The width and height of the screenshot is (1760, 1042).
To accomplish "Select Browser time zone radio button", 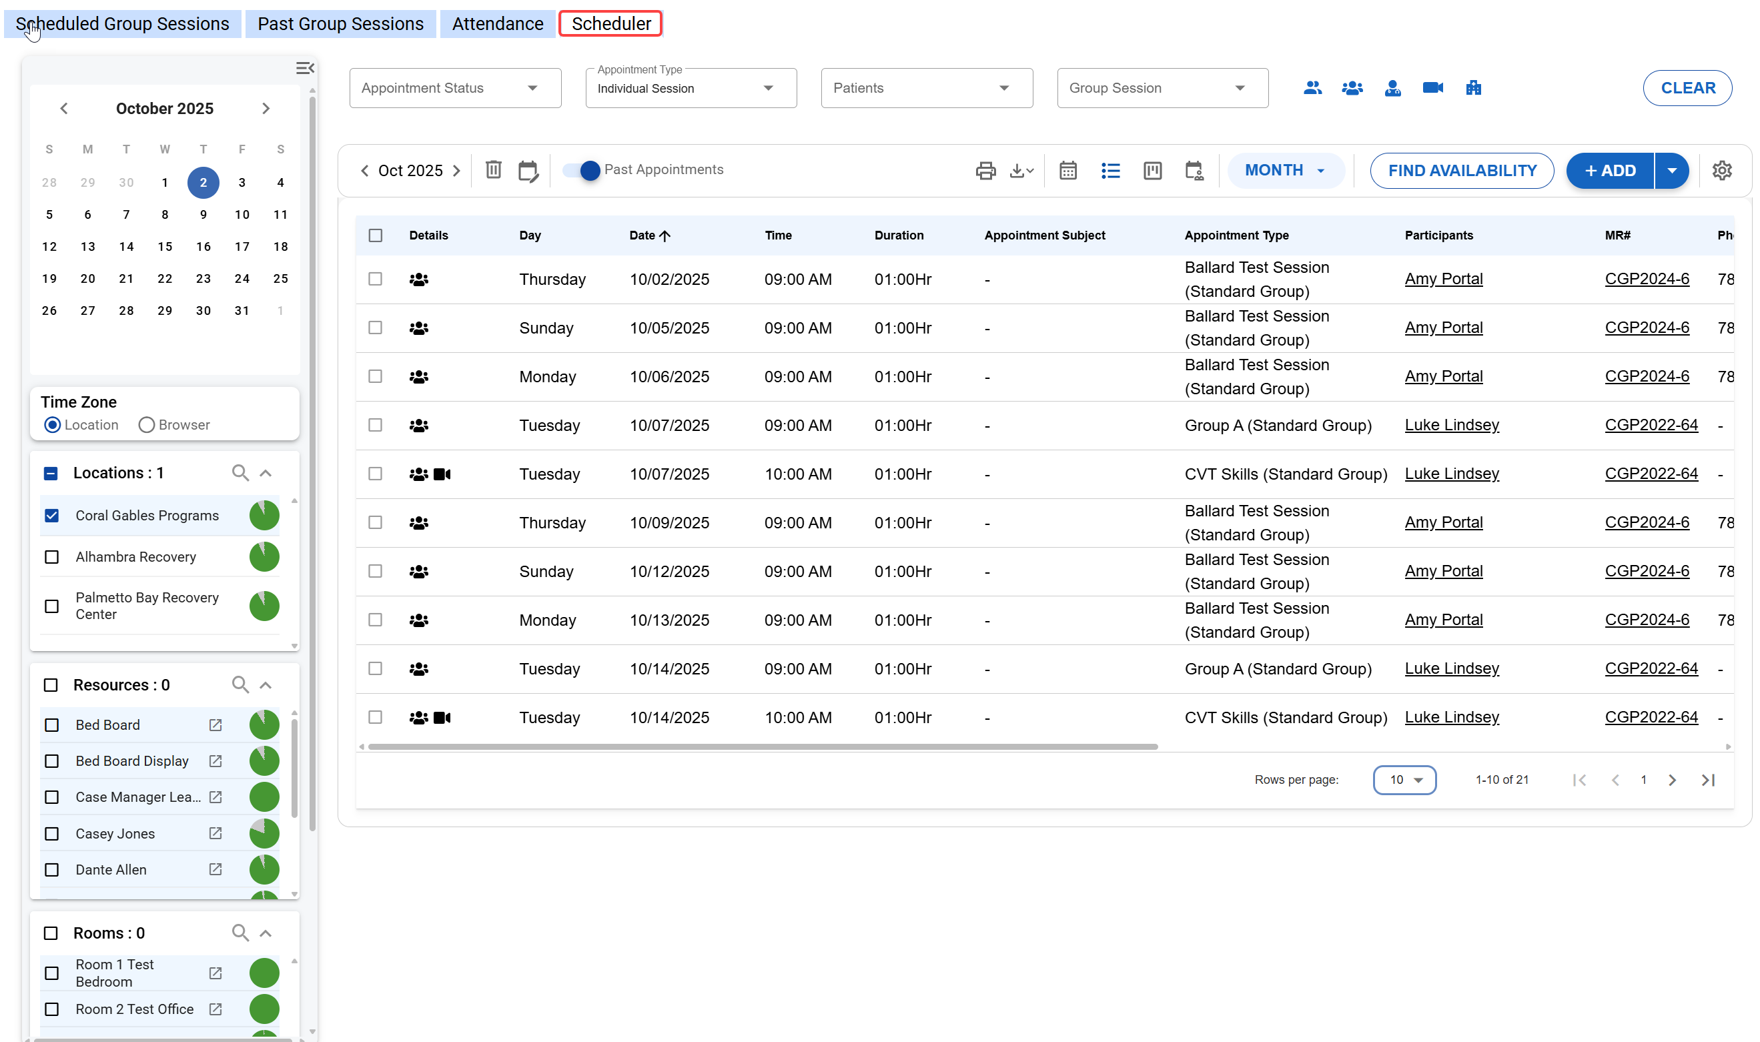I will [147, 425].
